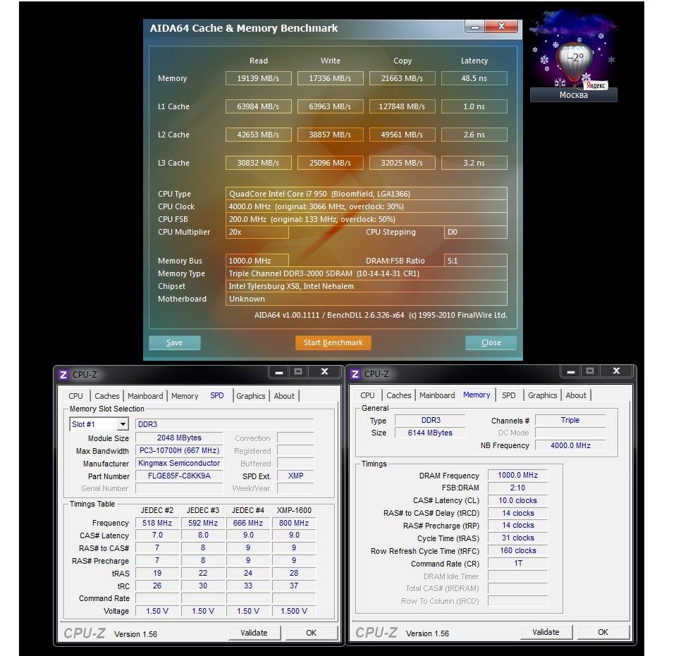Click L3 Cache Write value 25096 MB/s

pyautogui.click(x=331, y=163)
